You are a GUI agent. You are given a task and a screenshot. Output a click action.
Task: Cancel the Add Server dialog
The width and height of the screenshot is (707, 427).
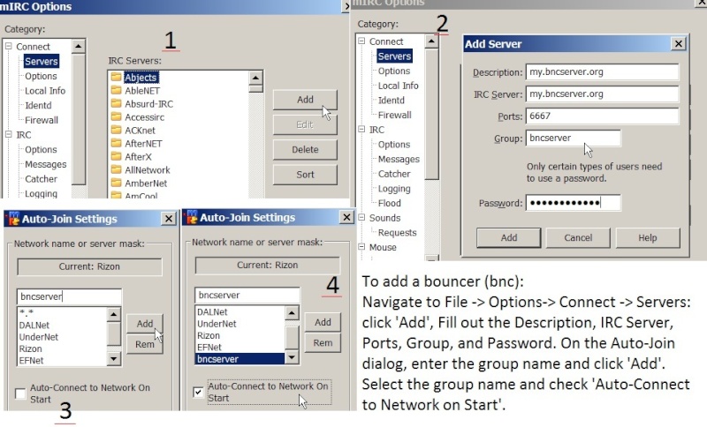[x=578, y=237]
